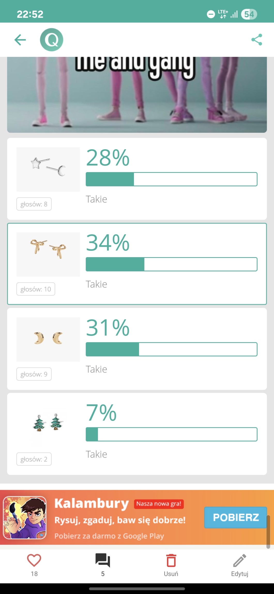Like the poll with heart icon

pos(34,561)
